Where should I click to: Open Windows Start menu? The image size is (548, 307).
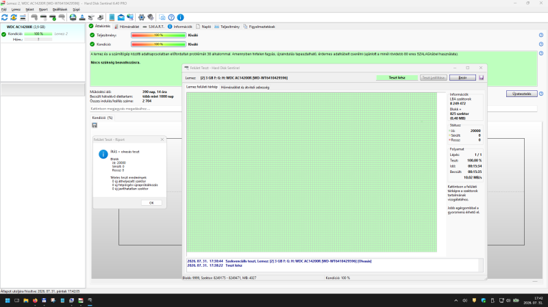[x=8, y=300]
